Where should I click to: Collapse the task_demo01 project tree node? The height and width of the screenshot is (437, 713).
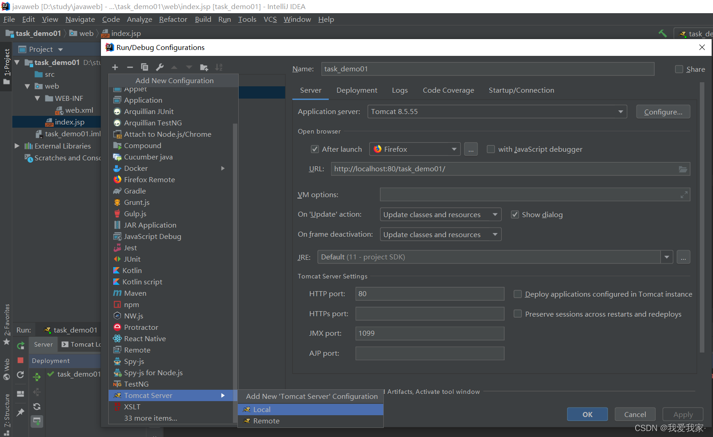click(x=17, y=62)
